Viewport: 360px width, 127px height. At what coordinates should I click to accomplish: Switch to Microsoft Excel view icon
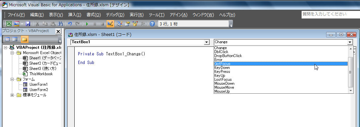pyautogui.click(x=9, y=24)
